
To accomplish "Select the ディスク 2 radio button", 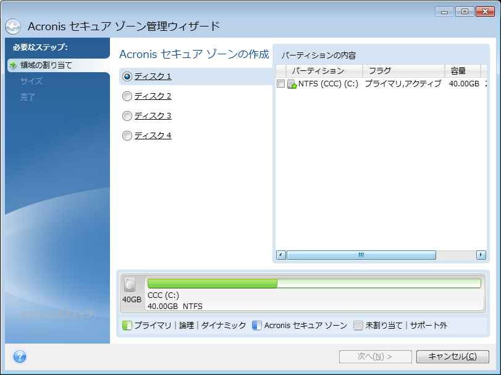I will pos(127,96).
